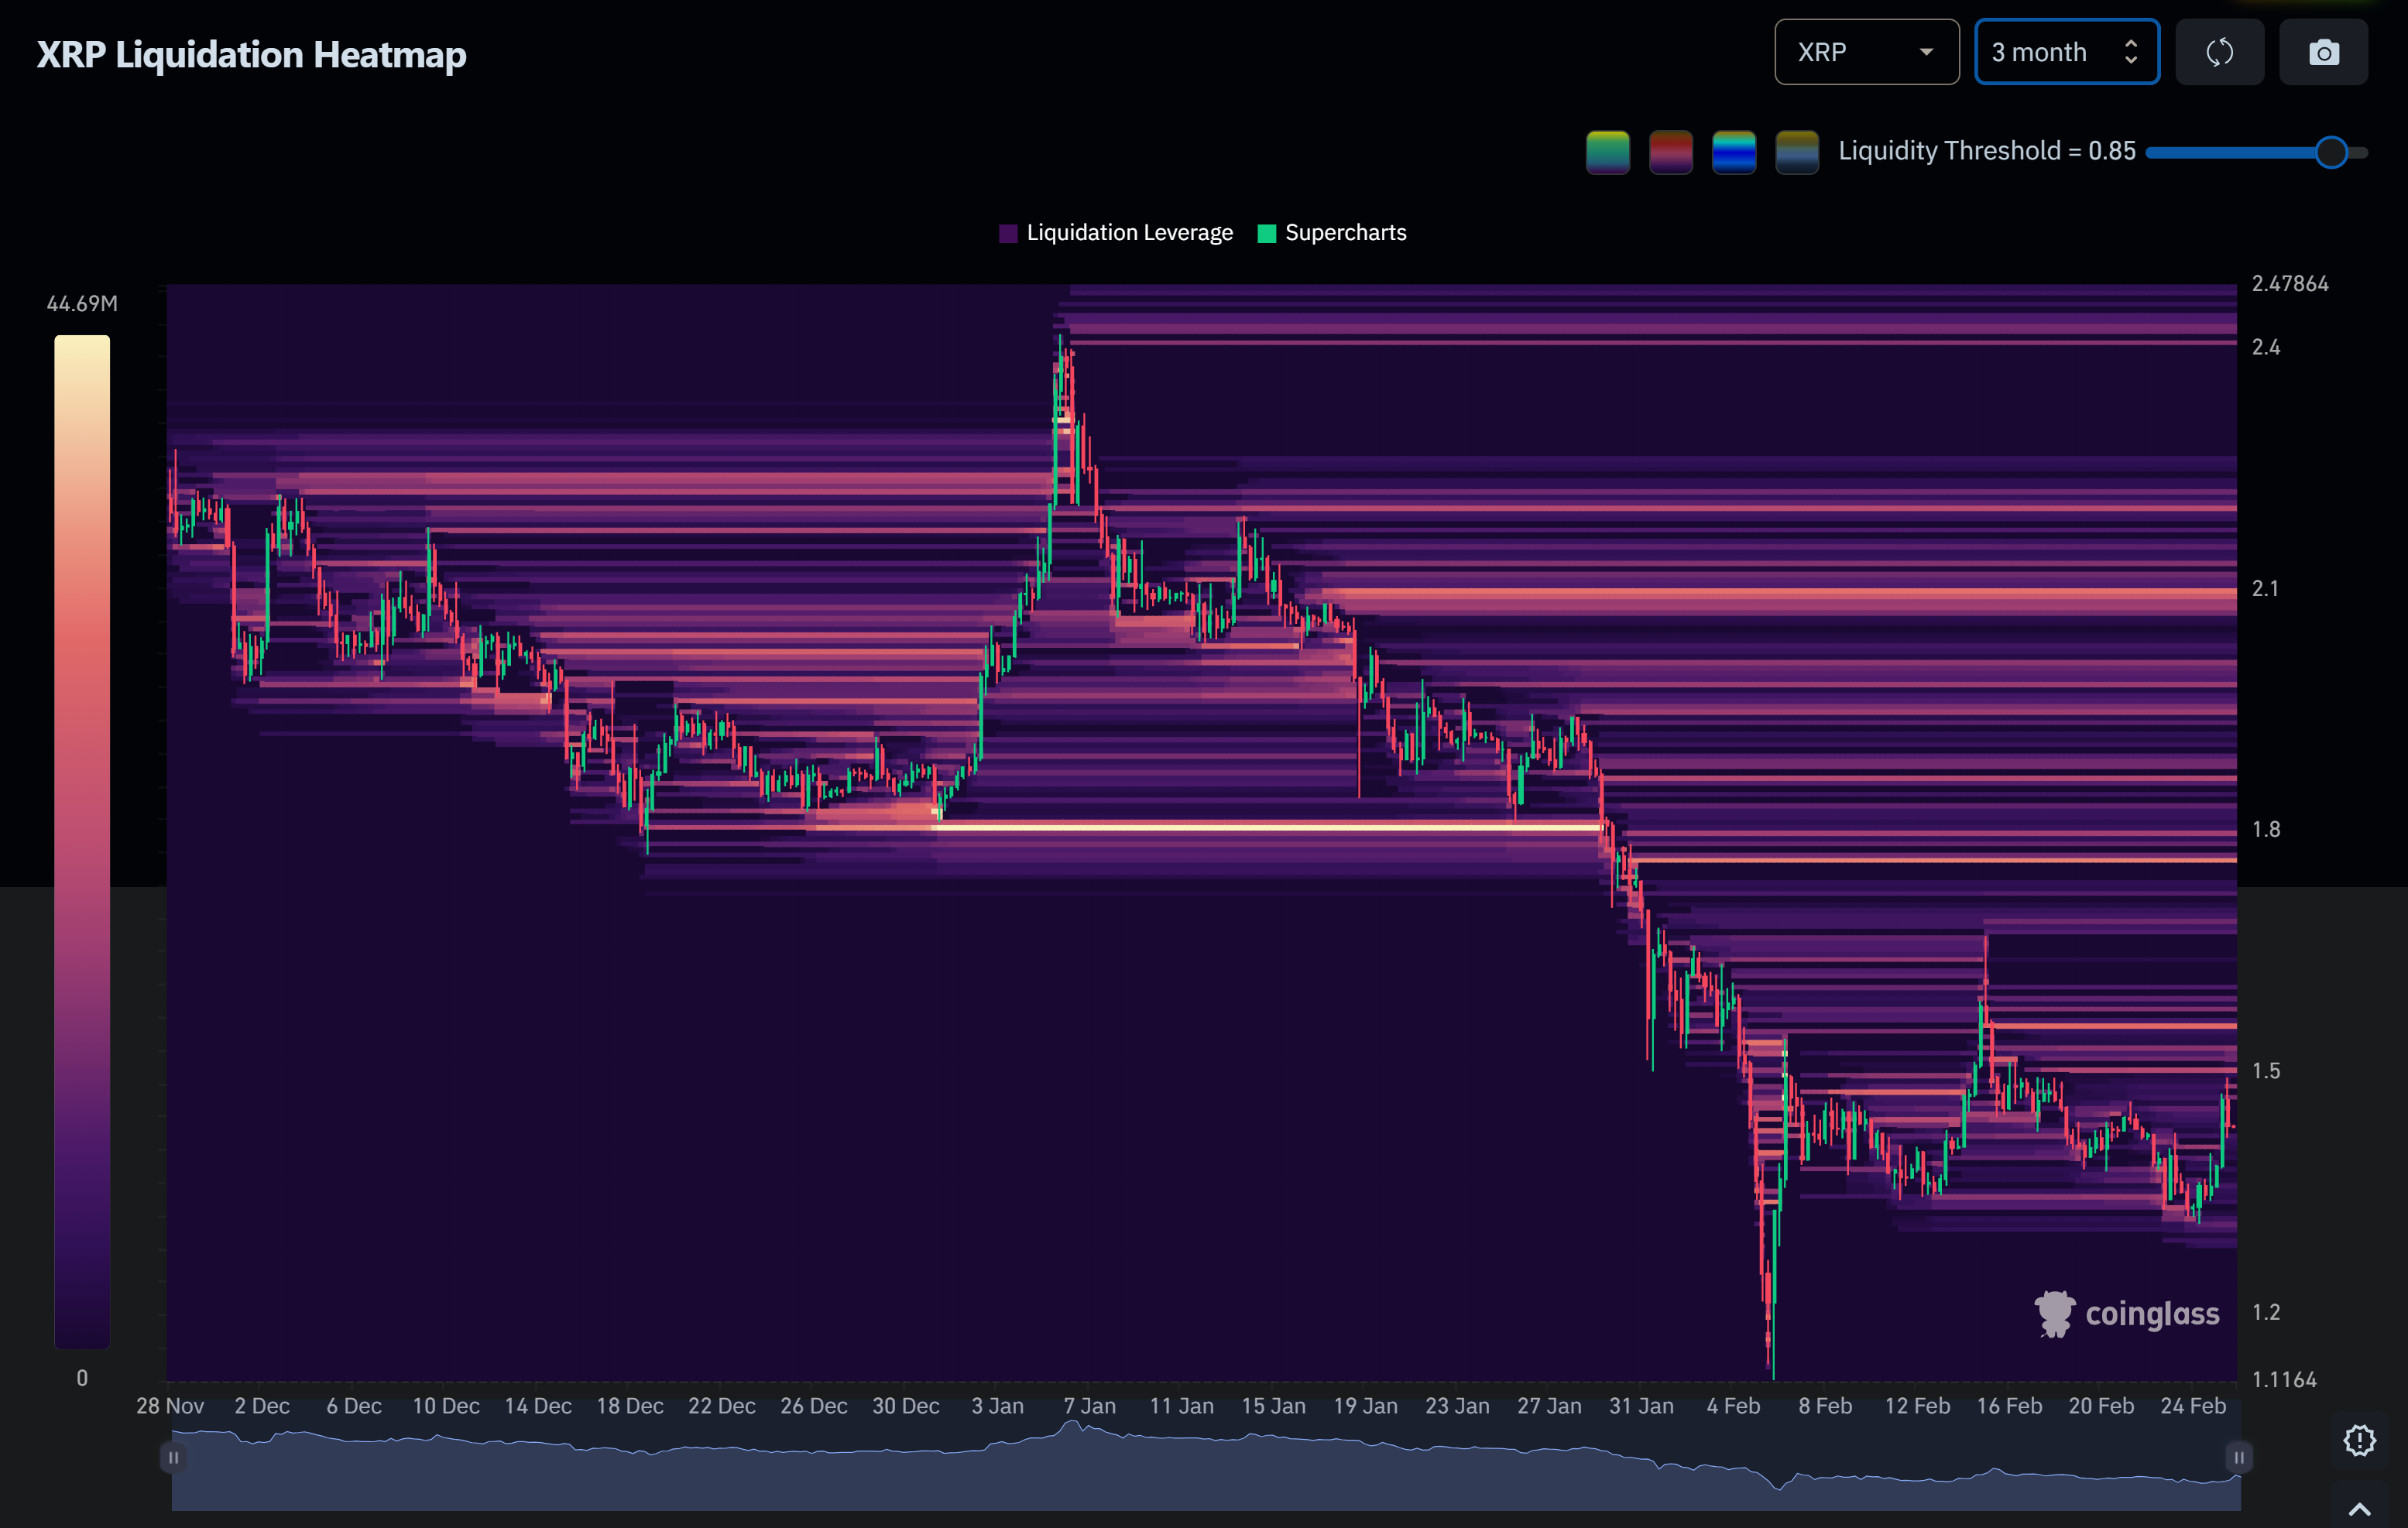Select the olive-gray color scheme swatch
The height and width of the screenshot is (1528, 2408).
pyautogui.click(x=1796, y=152)
